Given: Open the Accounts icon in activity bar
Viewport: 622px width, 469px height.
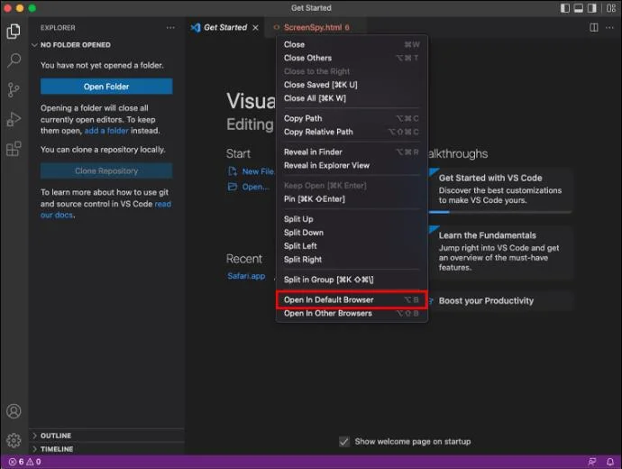Looking at the screenshot, I should coord(14,411).
